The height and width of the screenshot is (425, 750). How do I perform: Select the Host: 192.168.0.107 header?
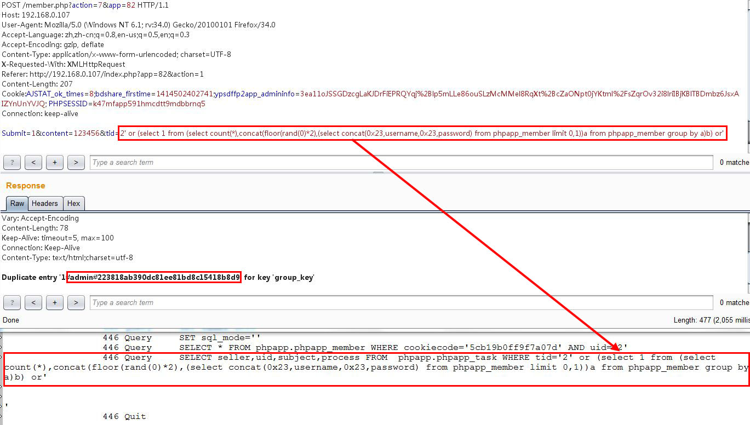click(x=36, y=15)
